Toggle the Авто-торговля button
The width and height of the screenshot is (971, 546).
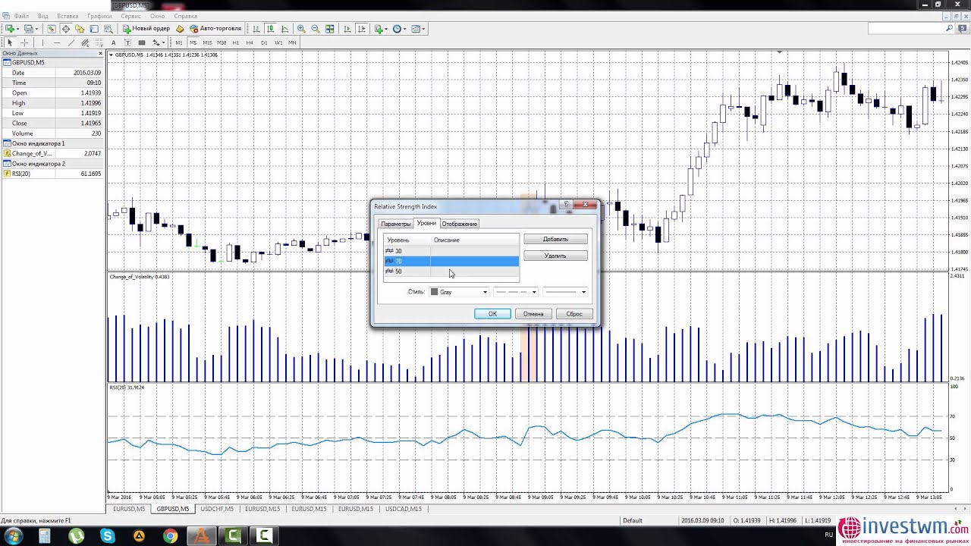[215, 29]
